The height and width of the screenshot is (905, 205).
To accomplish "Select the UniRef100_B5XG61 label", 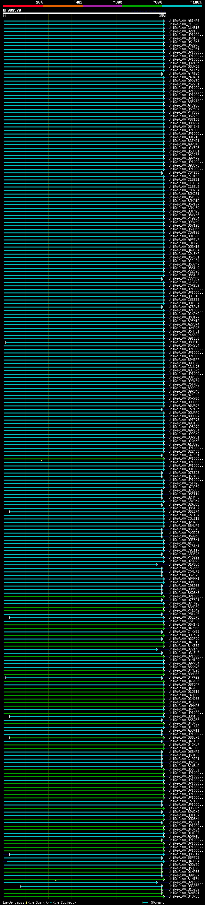I will tap(184, 194).
